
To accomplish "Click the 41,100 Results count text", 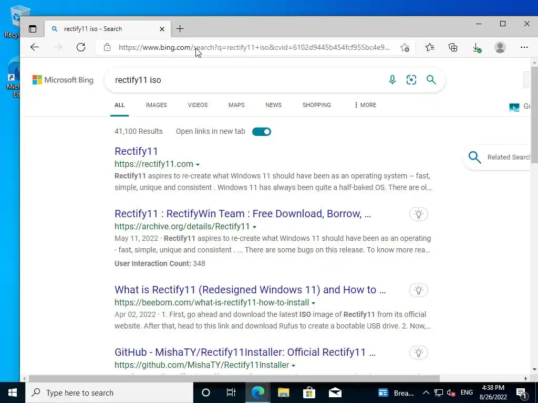I will 139,131.
